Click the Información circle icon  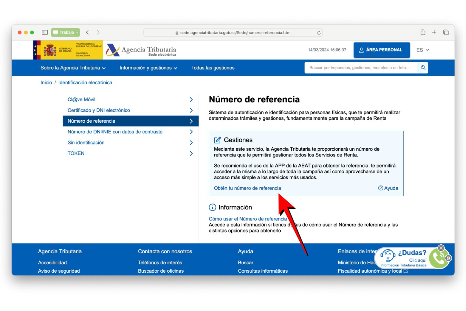(x=213, y=208)
